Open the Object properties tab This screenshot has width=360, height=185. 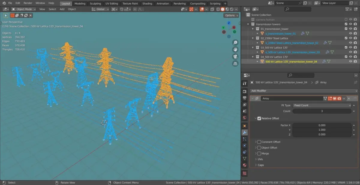tap(244, 126)
